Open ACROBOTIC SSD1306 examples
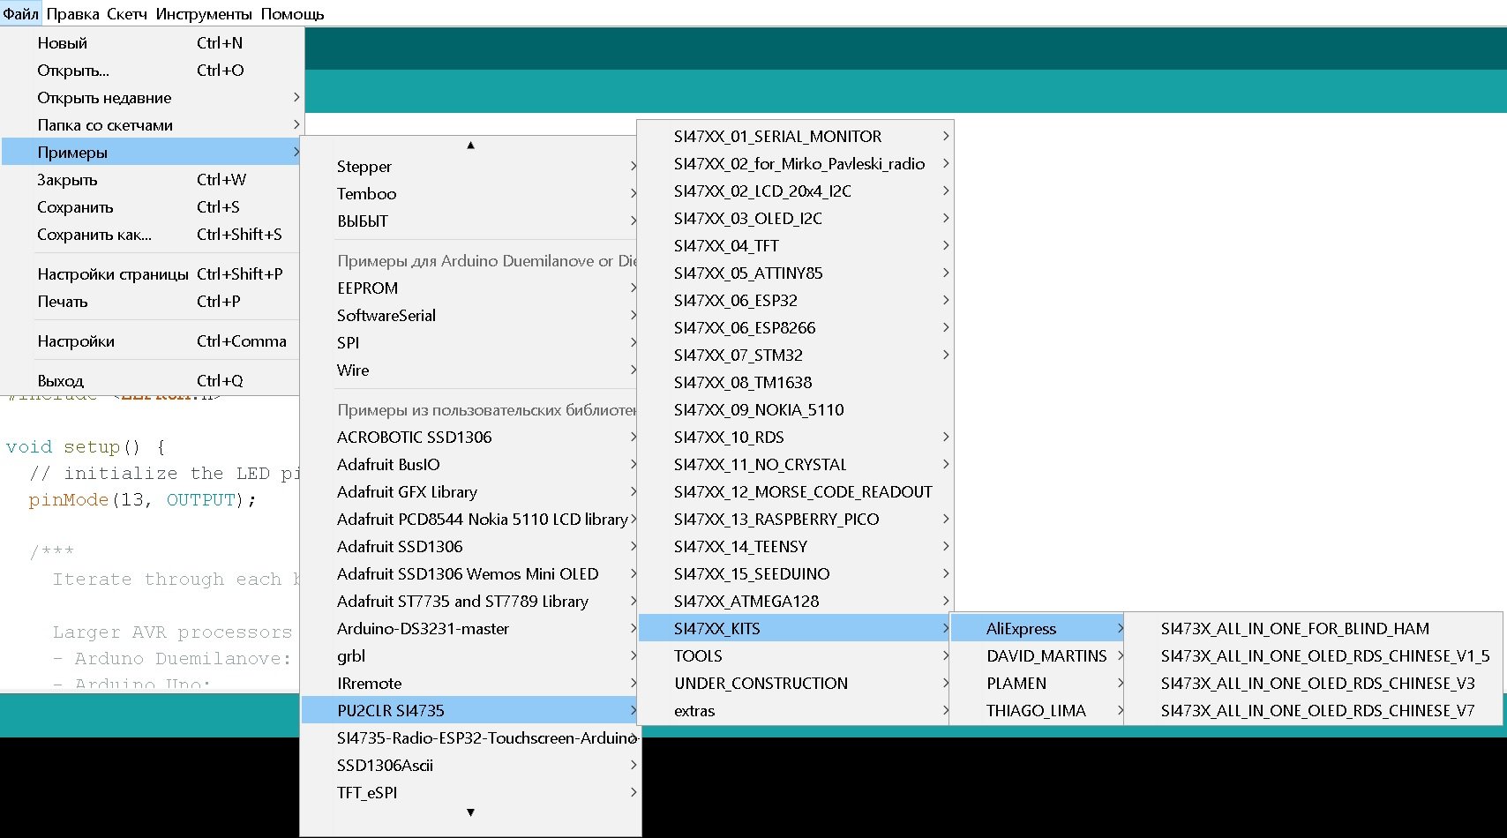1507x838 pixels. [470, 438]
